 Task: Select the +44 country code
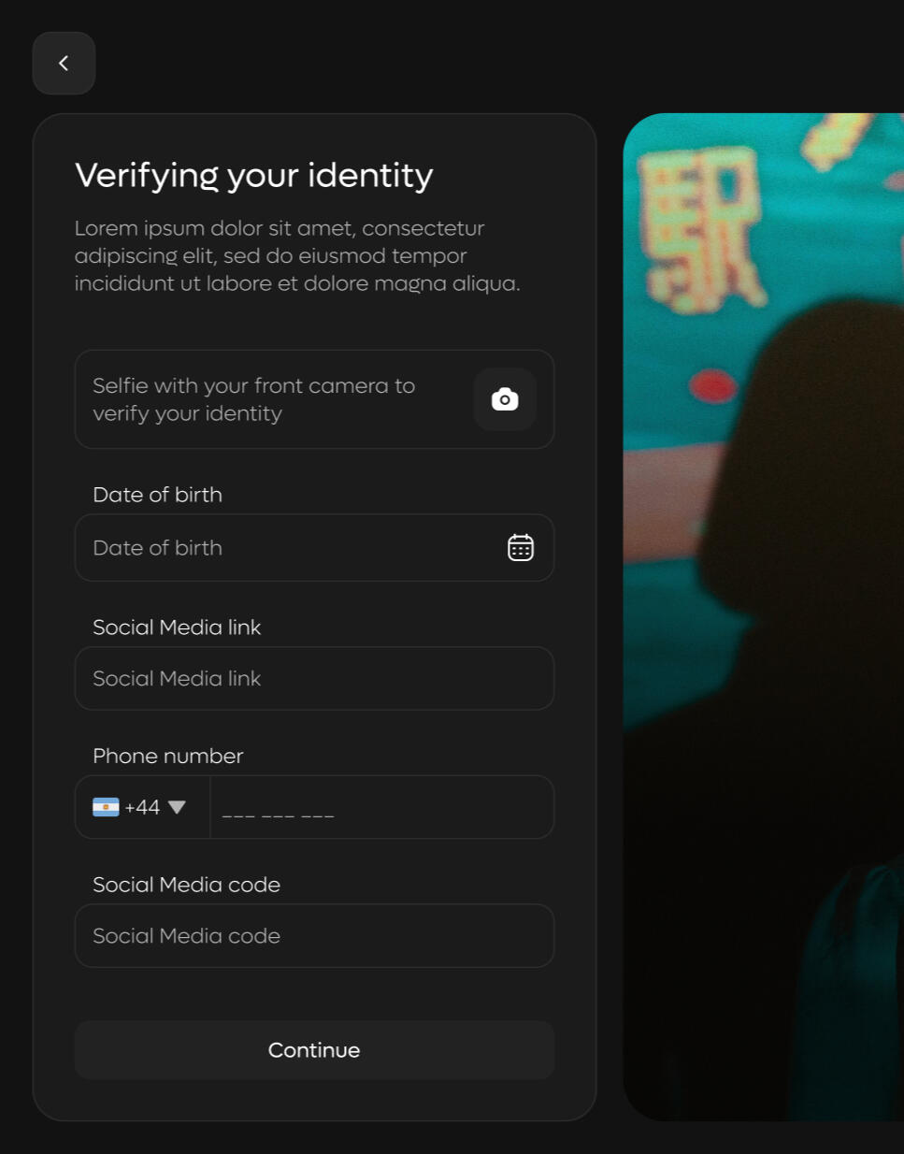point(142,807)
